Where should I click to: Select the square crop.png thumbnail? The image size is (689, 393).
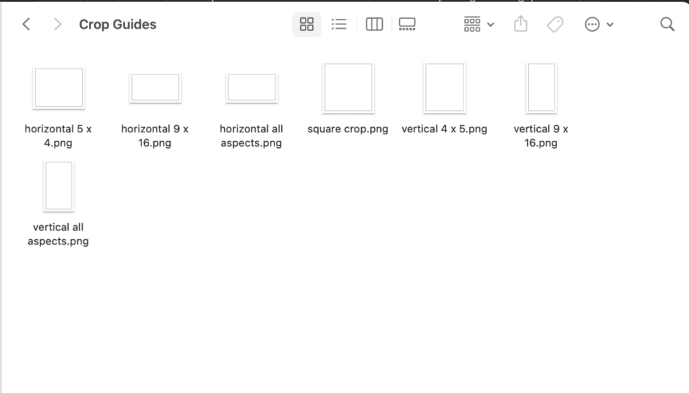point(348,88)
